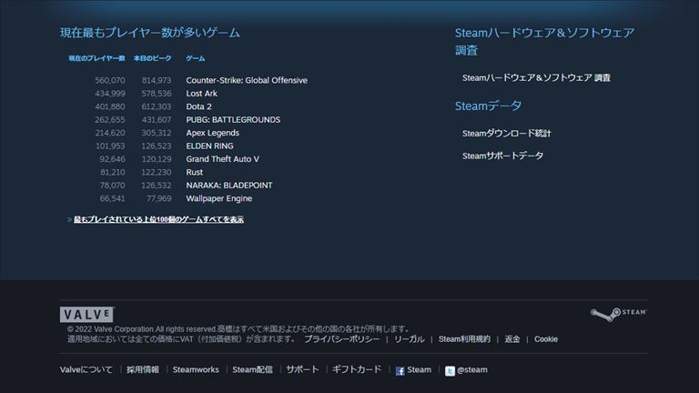Open the @steam Twitter link

(472, 370)
